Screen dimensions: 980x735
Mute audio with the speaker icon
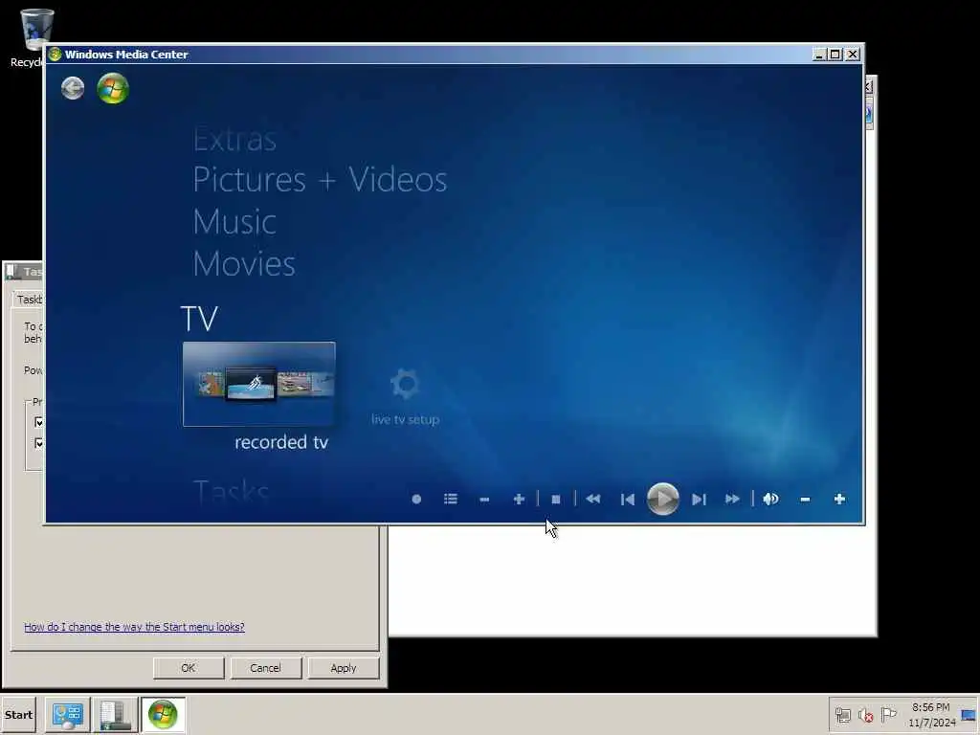coord(770,499)
